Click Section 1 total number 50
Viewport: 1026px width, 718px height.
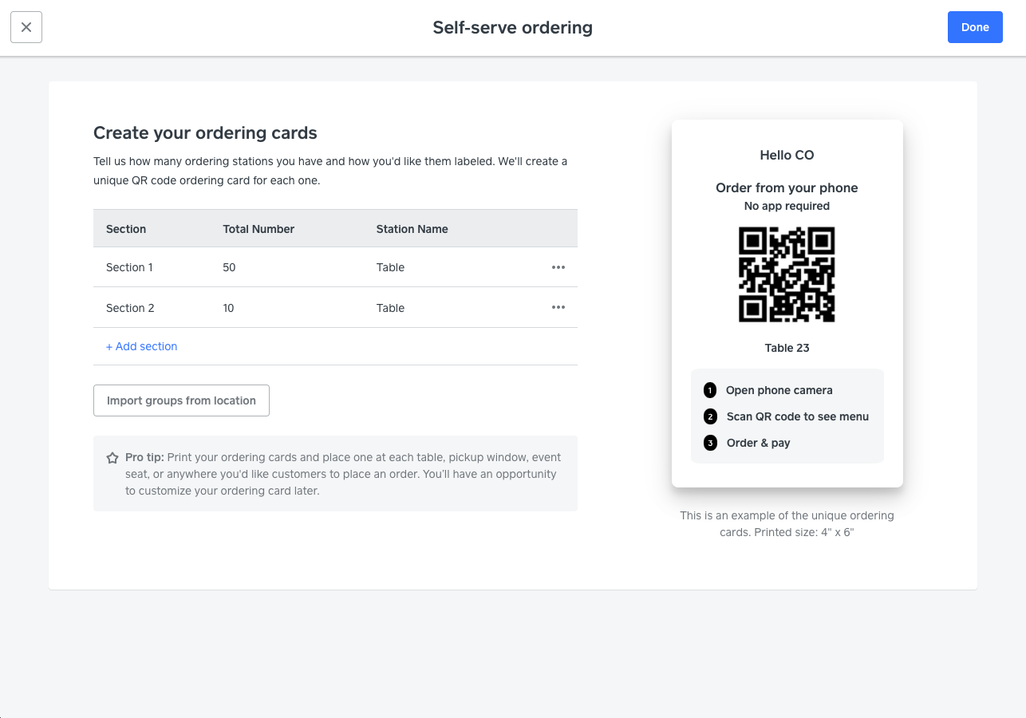pos(229,267)
